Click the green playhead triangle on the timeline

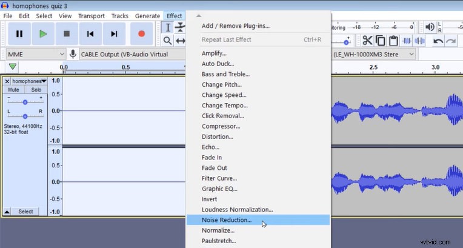(x=12, y=67)
